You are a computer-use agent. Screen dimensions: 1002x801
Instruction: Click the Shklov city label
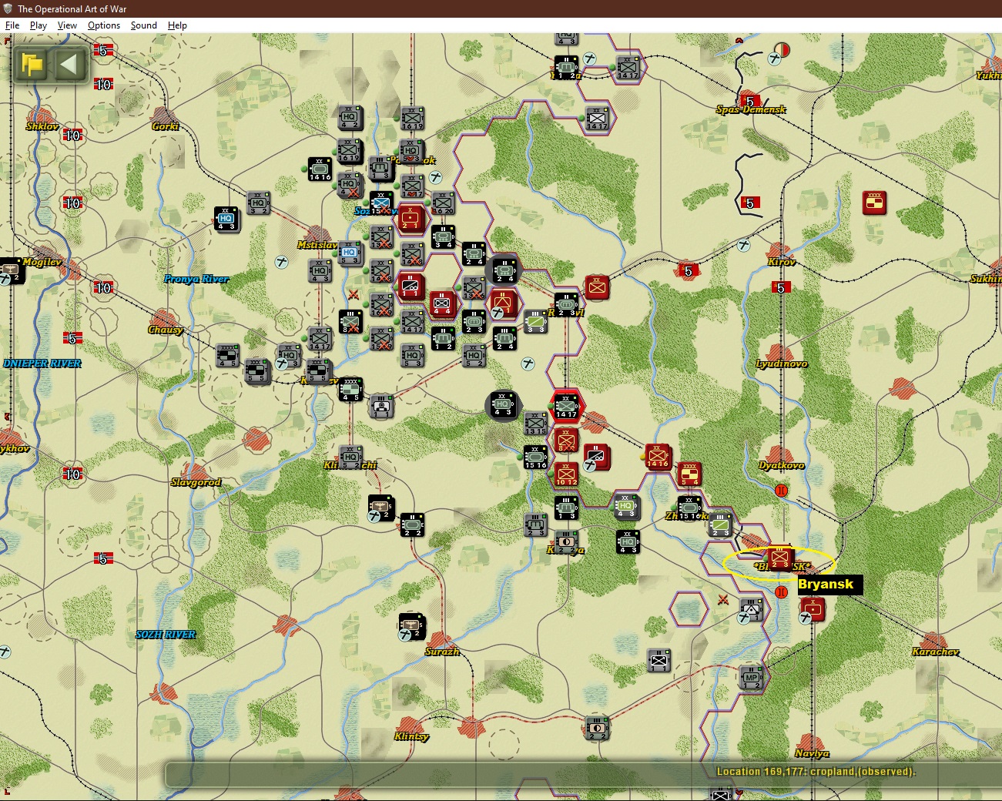pos(42,126)
